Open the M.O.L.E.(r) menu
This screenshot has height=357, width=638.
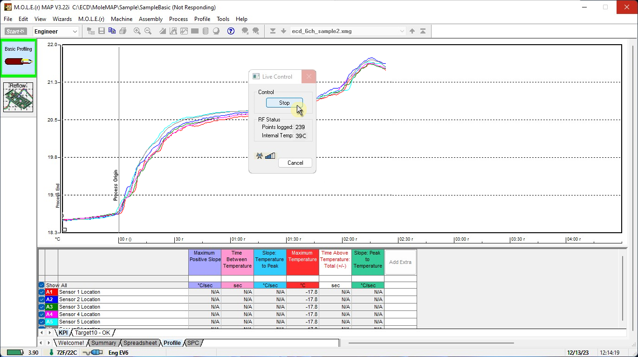91,19
